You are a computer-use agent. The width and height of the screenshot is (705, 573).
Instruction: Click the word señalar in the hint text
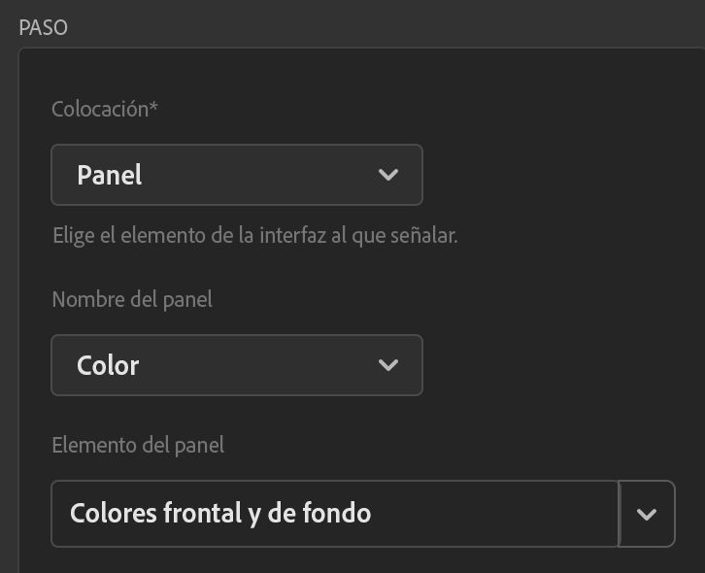[421, 235]
